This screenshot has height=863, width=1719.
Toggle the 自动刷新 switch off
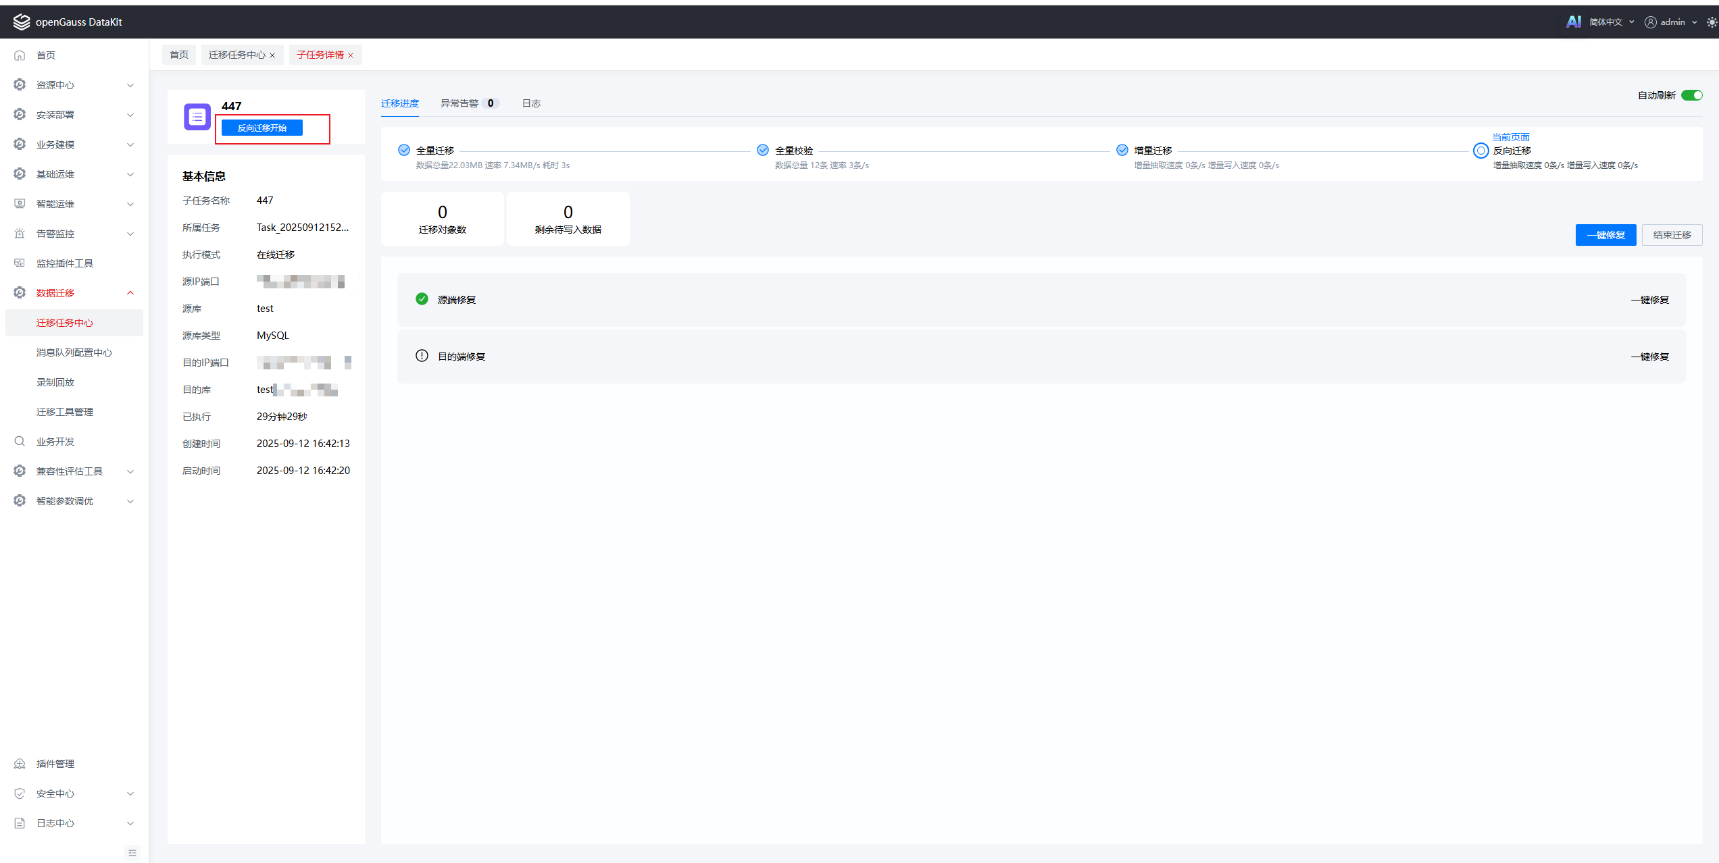pos(1691,95)
